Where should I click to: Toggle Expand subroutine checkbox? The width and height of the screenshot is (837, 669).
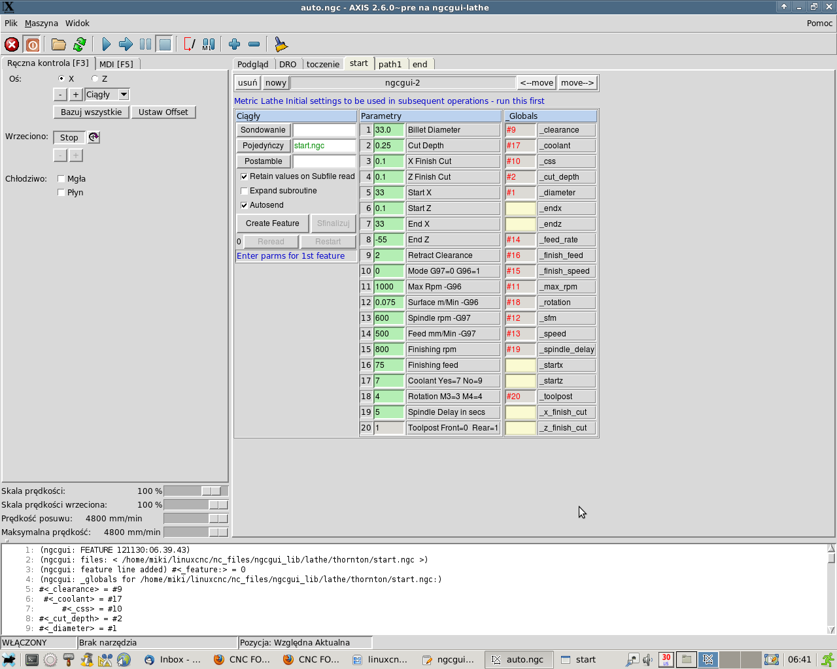[x=244, y=191]
